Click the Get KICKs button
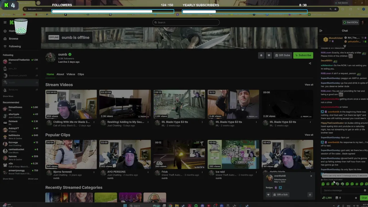This screenshot has width=368, height=207. coord(350,22)
